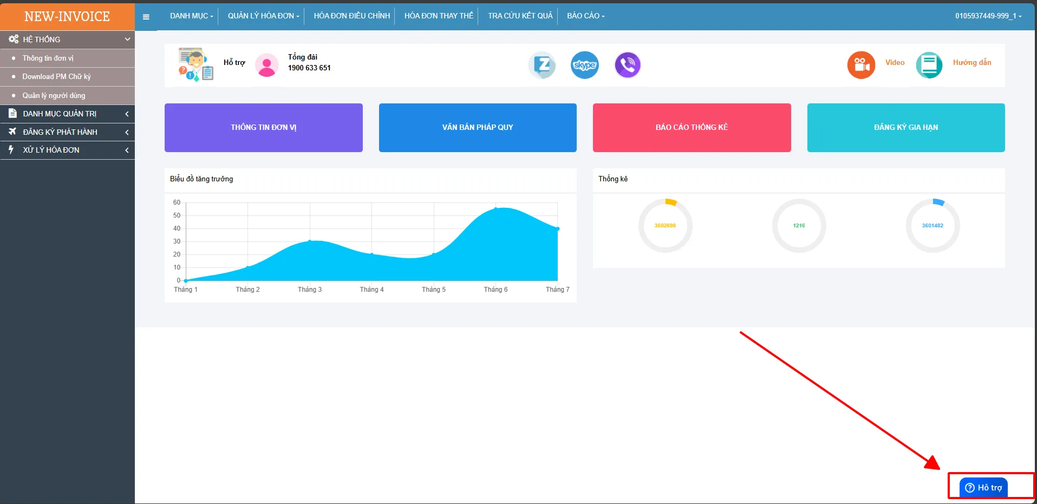Image resolution: width=1037 pixels, height=504 pixels.
Task: Open the Zalo support icon
Action: click(542, 66)
